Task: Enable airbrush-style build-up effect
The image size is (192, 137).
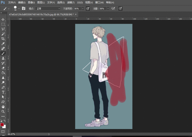Action: (113, 8)
